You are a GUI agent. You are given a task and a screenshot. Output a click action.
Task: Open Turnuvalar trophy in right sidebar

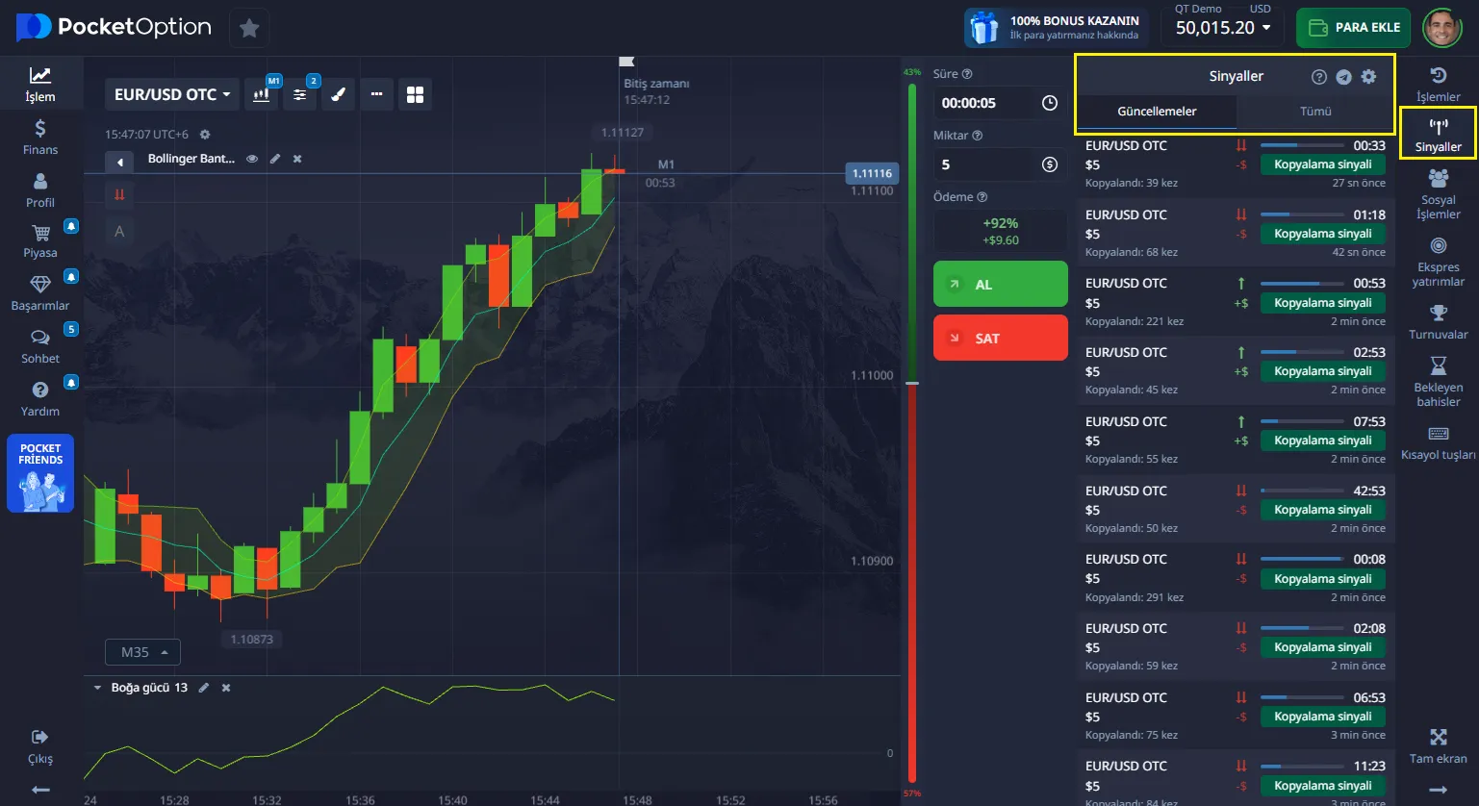[x=1438, y=321]
